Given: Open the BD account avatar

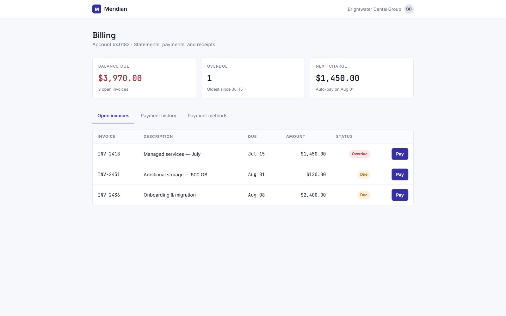Looking at the screenshot, I should coord(409,9).
